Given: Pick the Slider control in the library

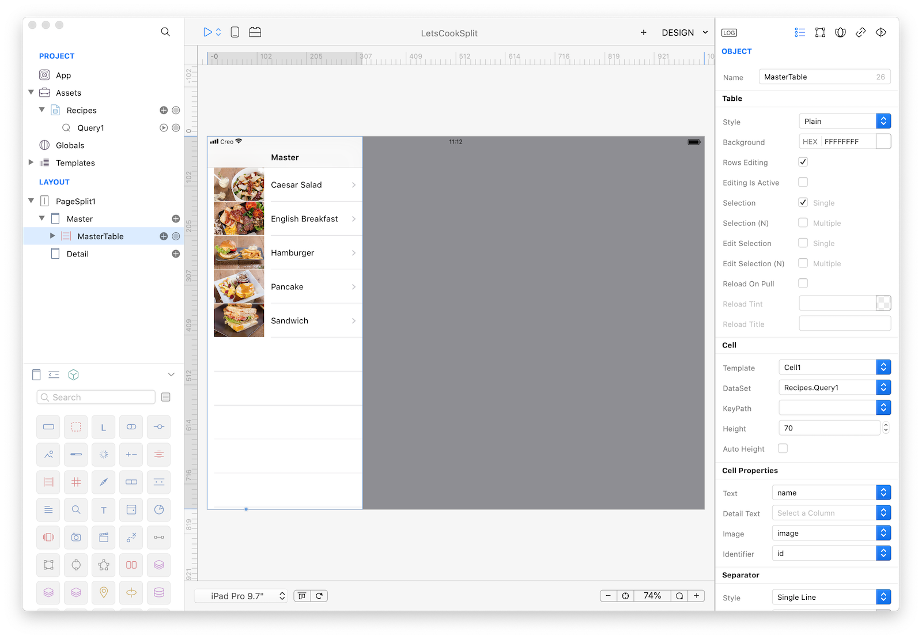Looking at the screenshot, I should pyautogui.click(x=159, y=427).
